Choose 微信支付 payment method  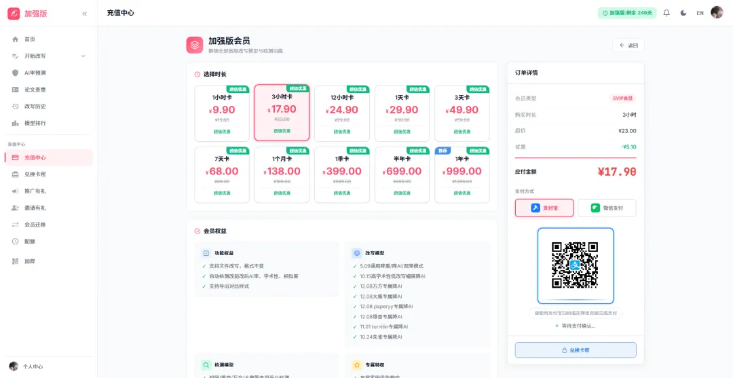click(x=607, y=208)
